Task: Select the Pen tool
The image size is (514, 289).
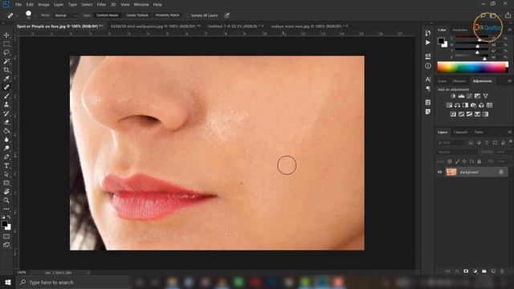Action: click(6, 157)
